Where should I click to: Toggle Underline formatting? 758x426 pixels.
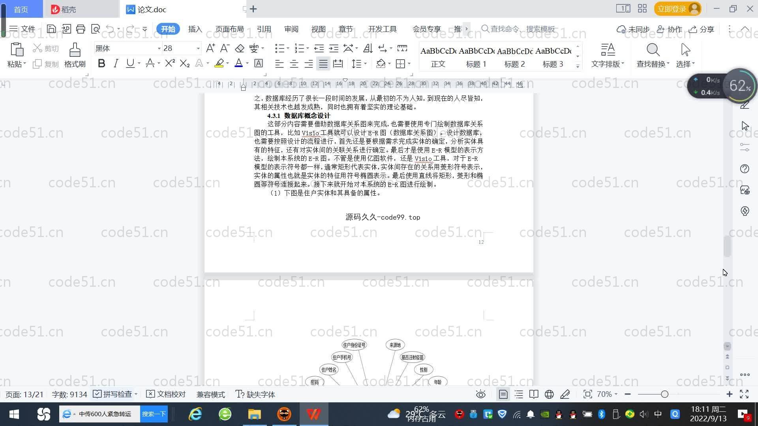(x=130, y=64)
